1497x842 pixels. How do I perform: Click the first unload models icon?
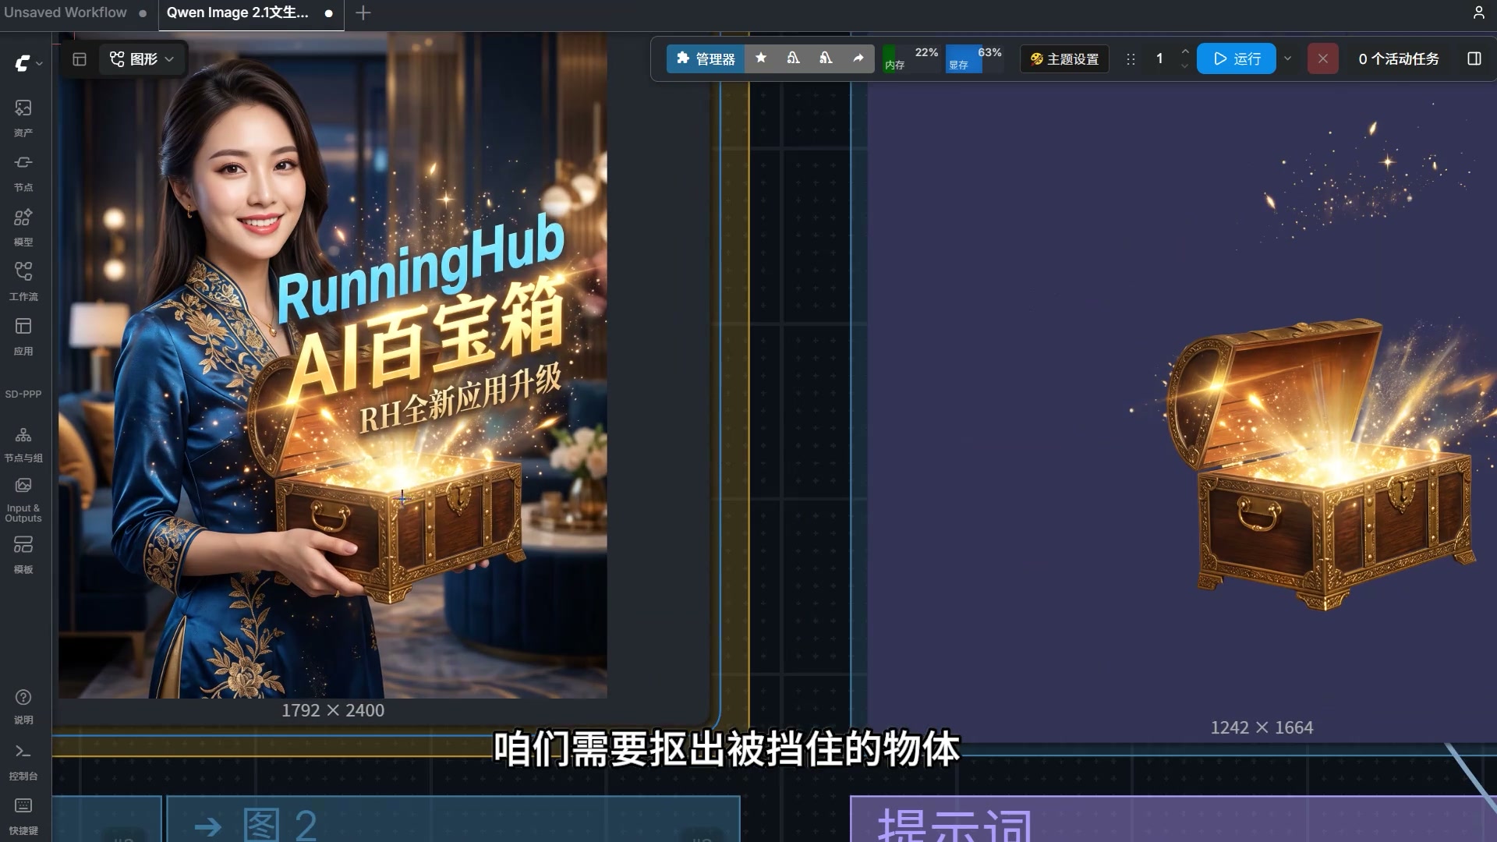tap(793, 58)
